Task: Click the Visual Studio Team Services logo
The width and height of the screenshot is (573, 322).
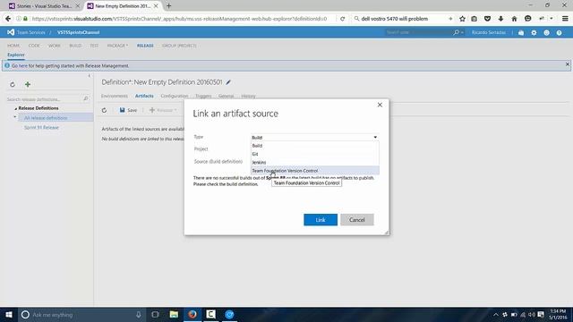Action: click(11, 32)
